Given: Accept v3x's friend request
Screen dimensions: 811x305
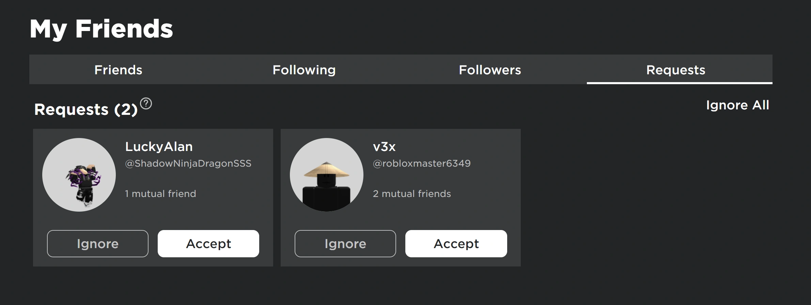Looking at the screenshot, I should (x=456, y=243).
